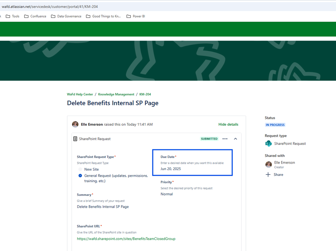Click the 'Priority' field label

click(166, 182)
